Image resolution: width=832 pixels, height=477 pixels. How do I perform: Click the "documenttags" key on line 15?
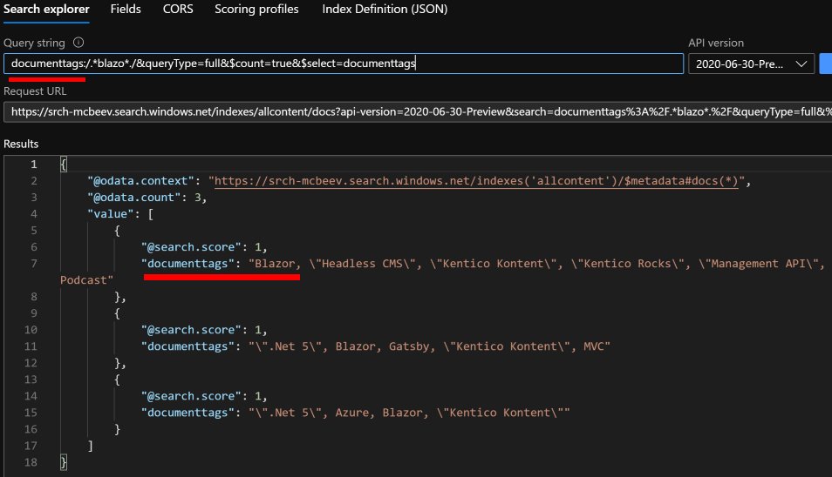[188, 413]
